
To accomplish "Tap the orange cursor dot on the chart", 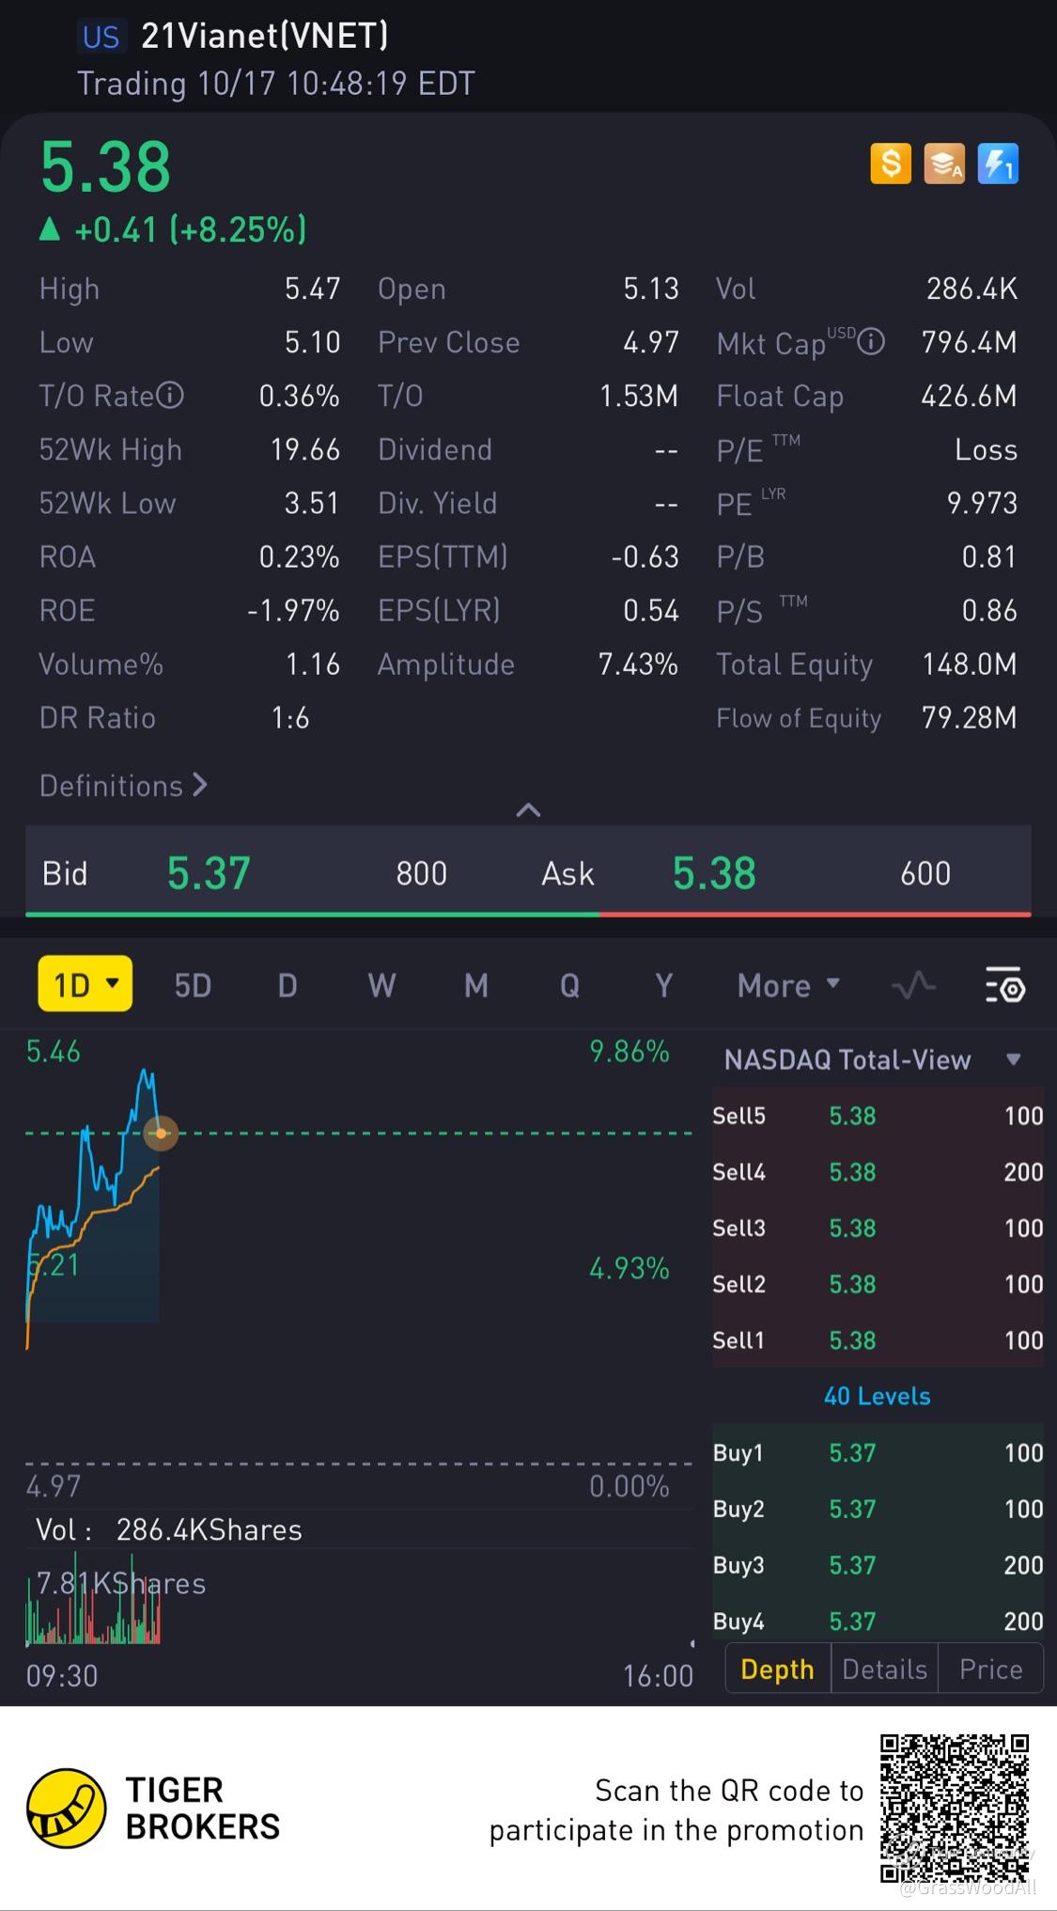I will pyautogui.click(x=161, y=1134).
